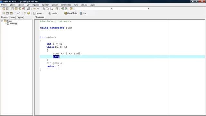Screen dimensions: 206x116
Task: Click the first icon in the main toolbar
Action: [4, 9]
